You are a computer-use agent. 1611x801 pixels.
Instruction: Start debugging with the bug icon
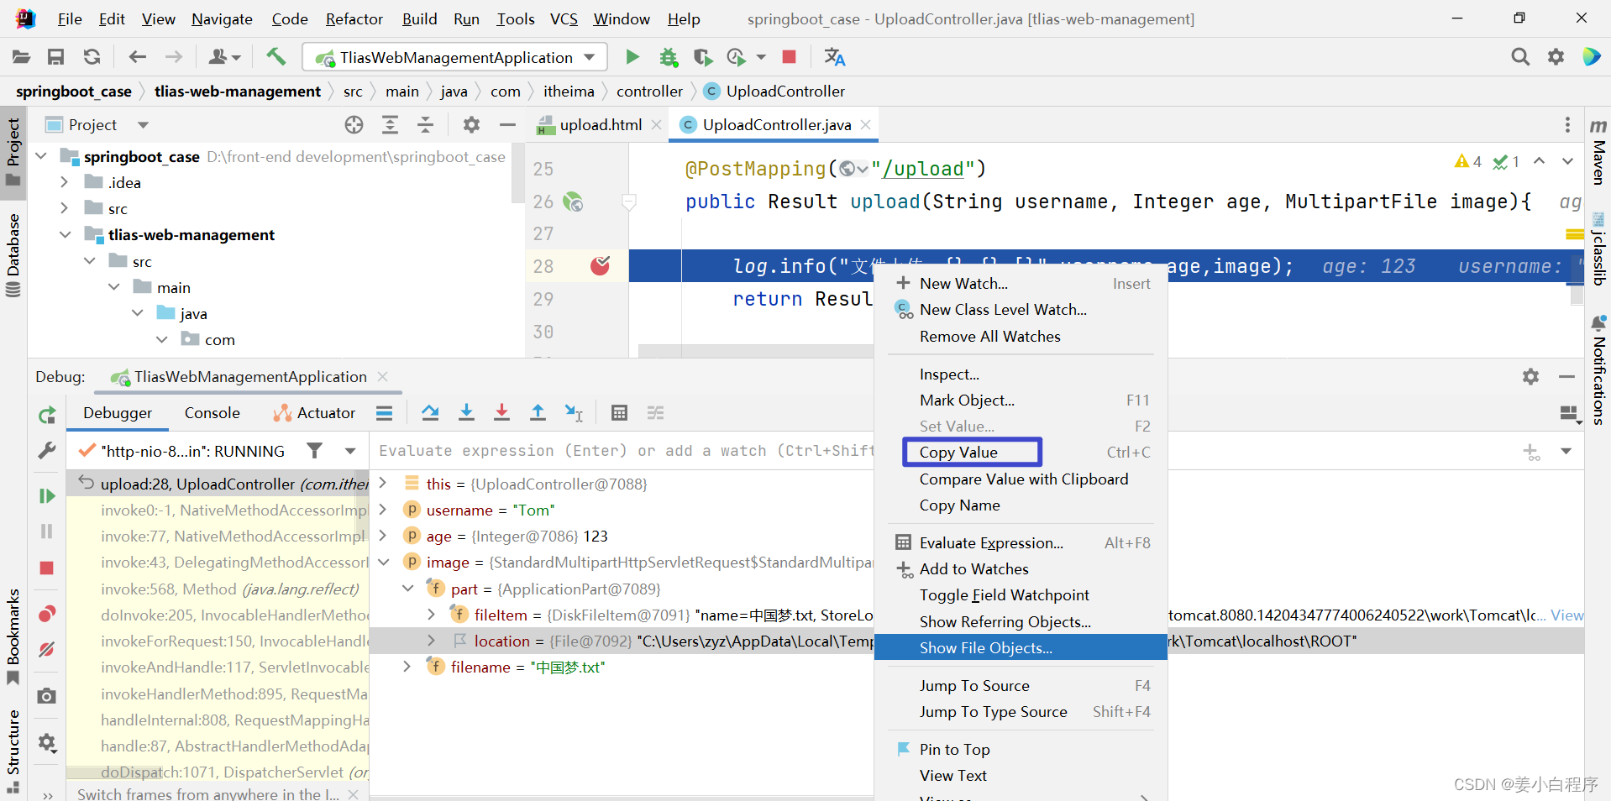tap(669, 56)
